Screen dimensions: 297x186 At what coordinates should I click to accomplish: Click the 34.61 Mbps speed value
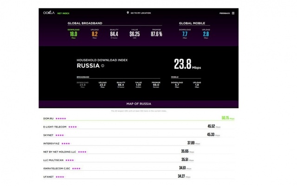[185, 168]
